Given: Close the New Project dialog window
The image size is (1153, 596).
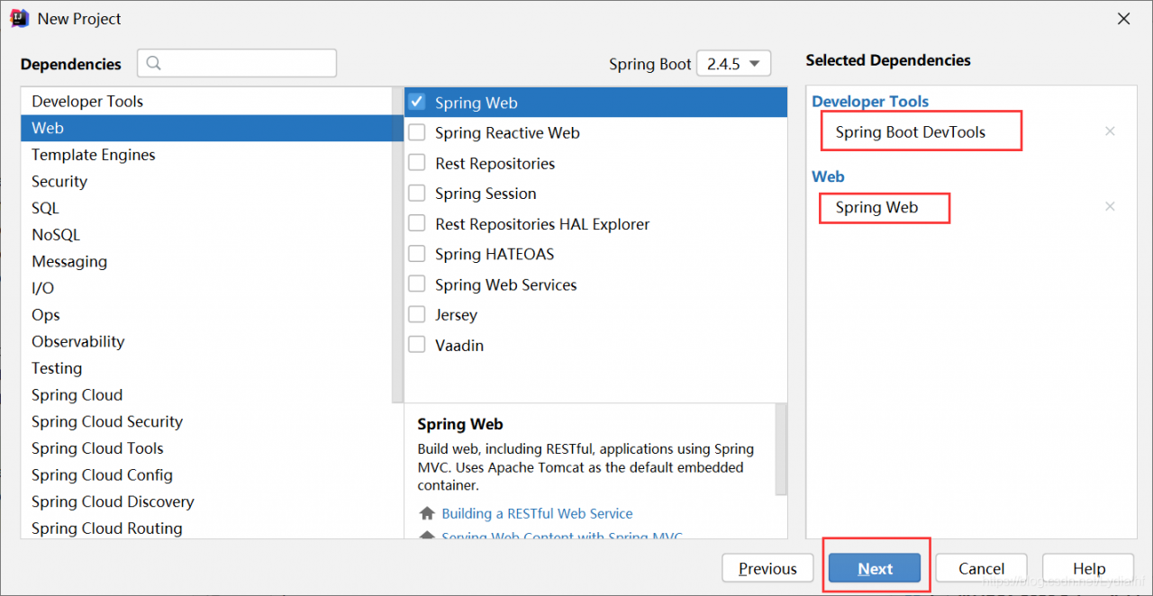Looking at the screenshot, I should click(1123, 19).
